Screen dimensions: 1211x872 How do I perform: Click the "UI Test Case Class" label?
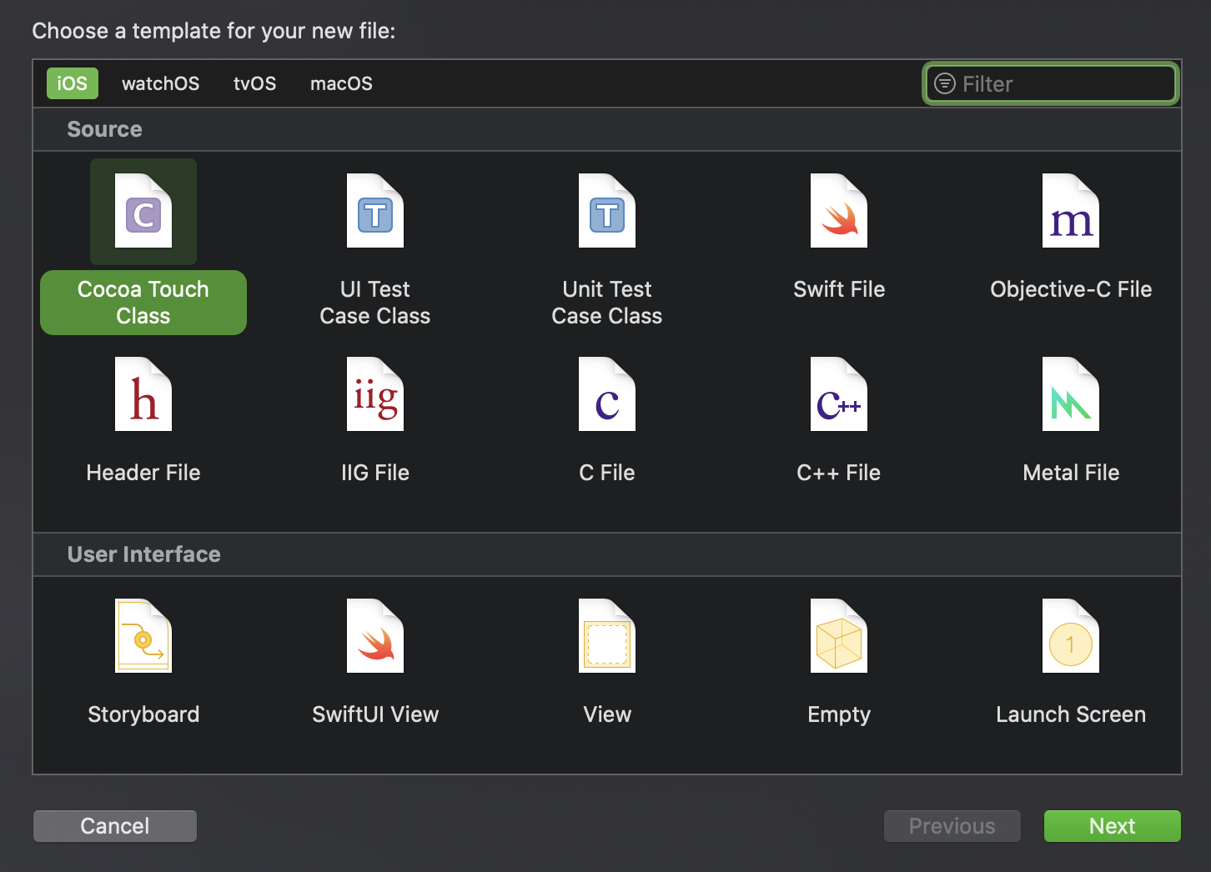pos(375,303)
